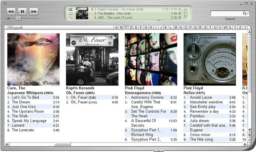Adjust the volume slider handle
Image resolution: width=256 pixels, height=152 pixels.
[x=18, y=18]
